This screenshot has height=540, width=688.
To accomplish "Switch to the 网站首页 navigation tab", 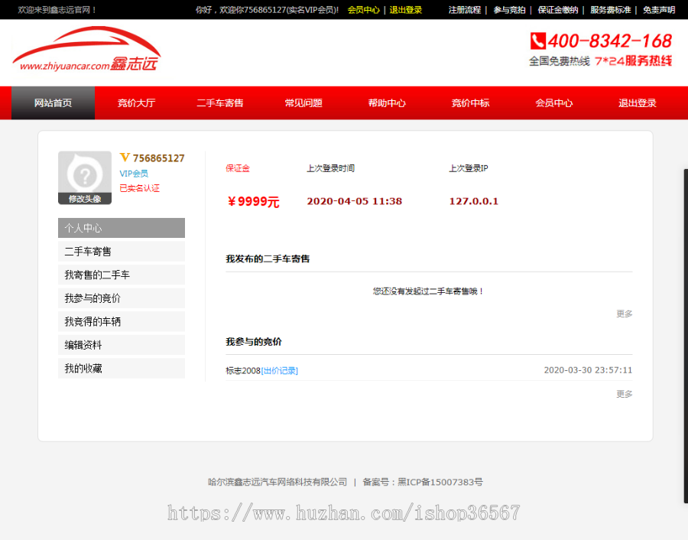I will (52, 102).
